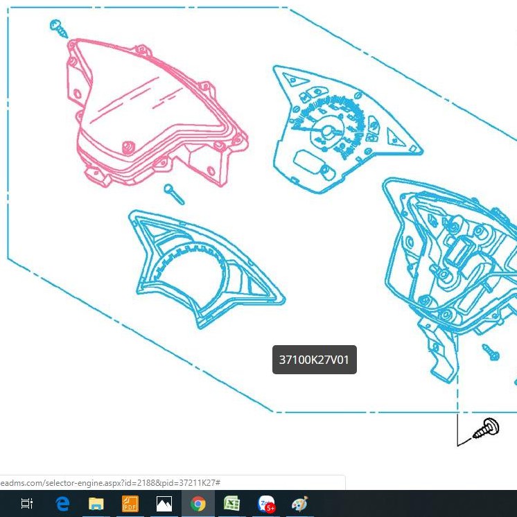Image resolution: width=517 pixels, height=517 pixels.
Task: Open the orange PDF reader app
Action: [130, 504]
